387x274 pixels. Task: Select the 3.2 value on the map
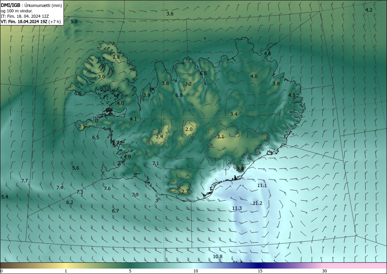pyautogui.click(x=188, y=84)
